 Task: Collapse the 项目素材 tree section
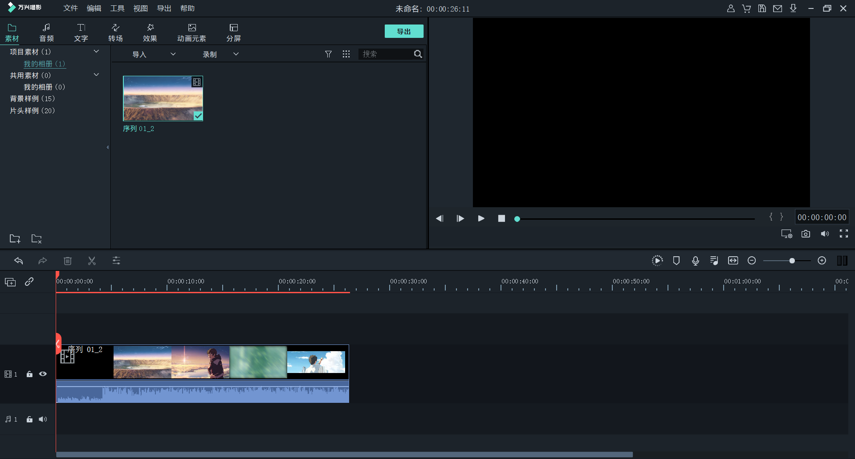[96, 52]
